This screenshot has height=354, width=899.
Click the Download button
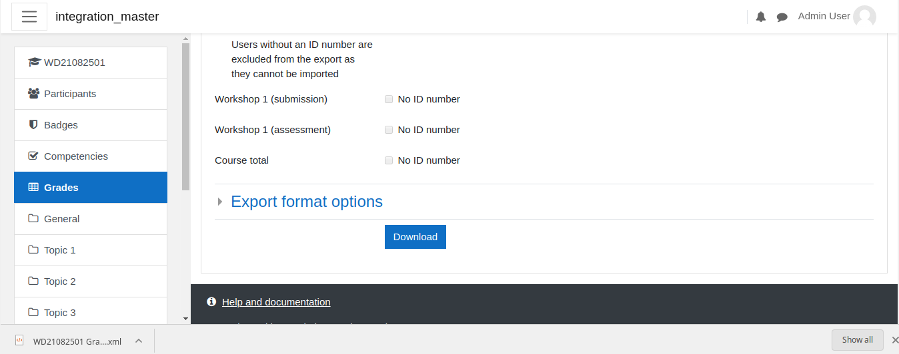click(x=415, y=237)
